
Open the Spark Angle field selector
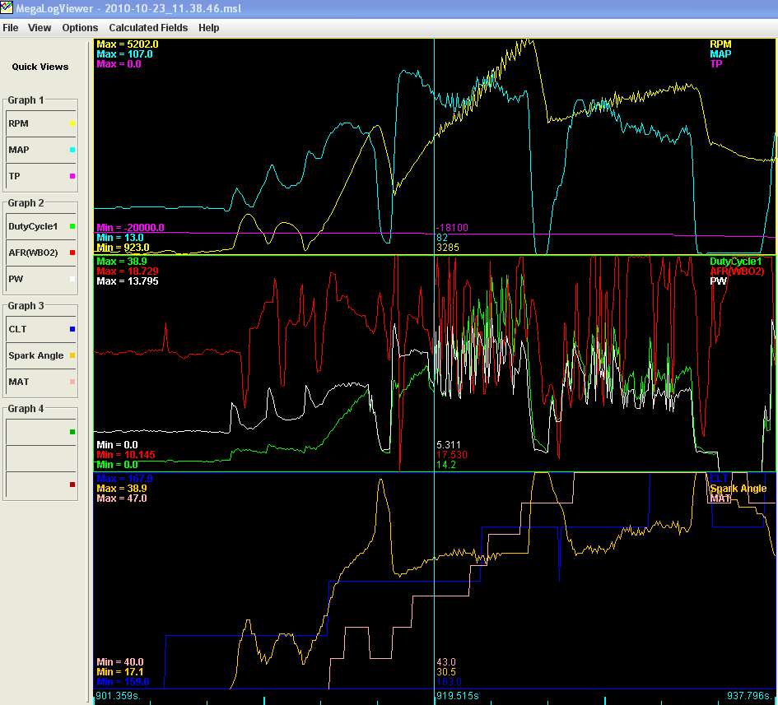37,356
